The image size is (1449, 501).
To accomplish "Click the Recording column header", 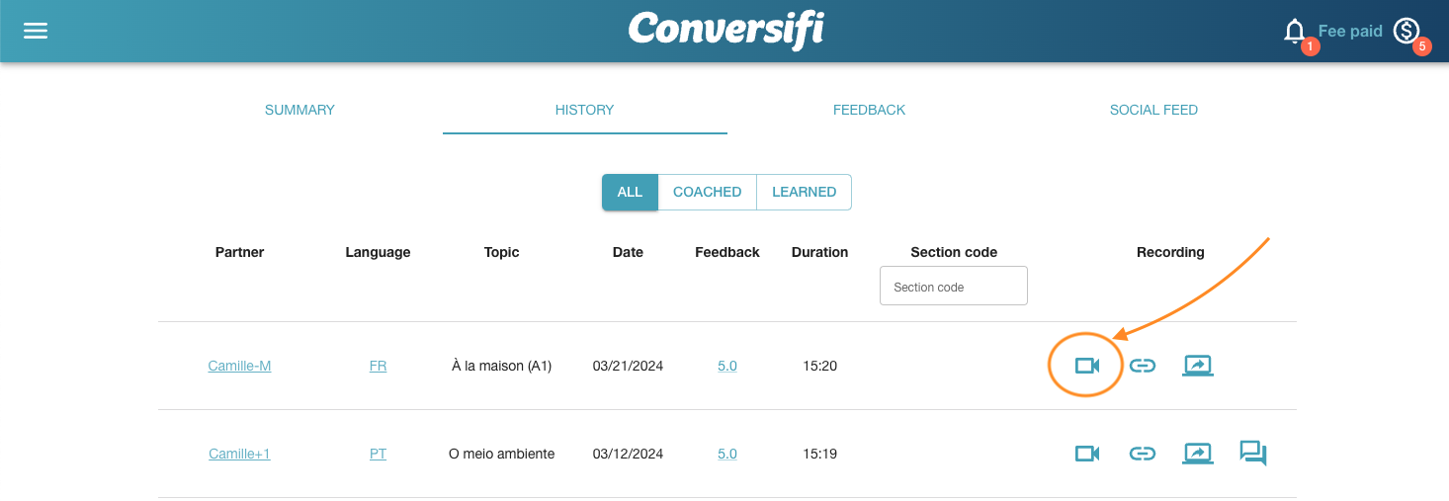I will 1170,252.
